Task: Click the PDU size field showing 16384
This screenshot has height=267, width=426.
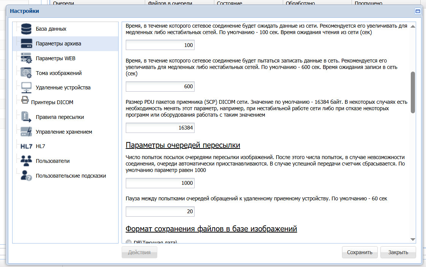Action: [x=160, y=128]
